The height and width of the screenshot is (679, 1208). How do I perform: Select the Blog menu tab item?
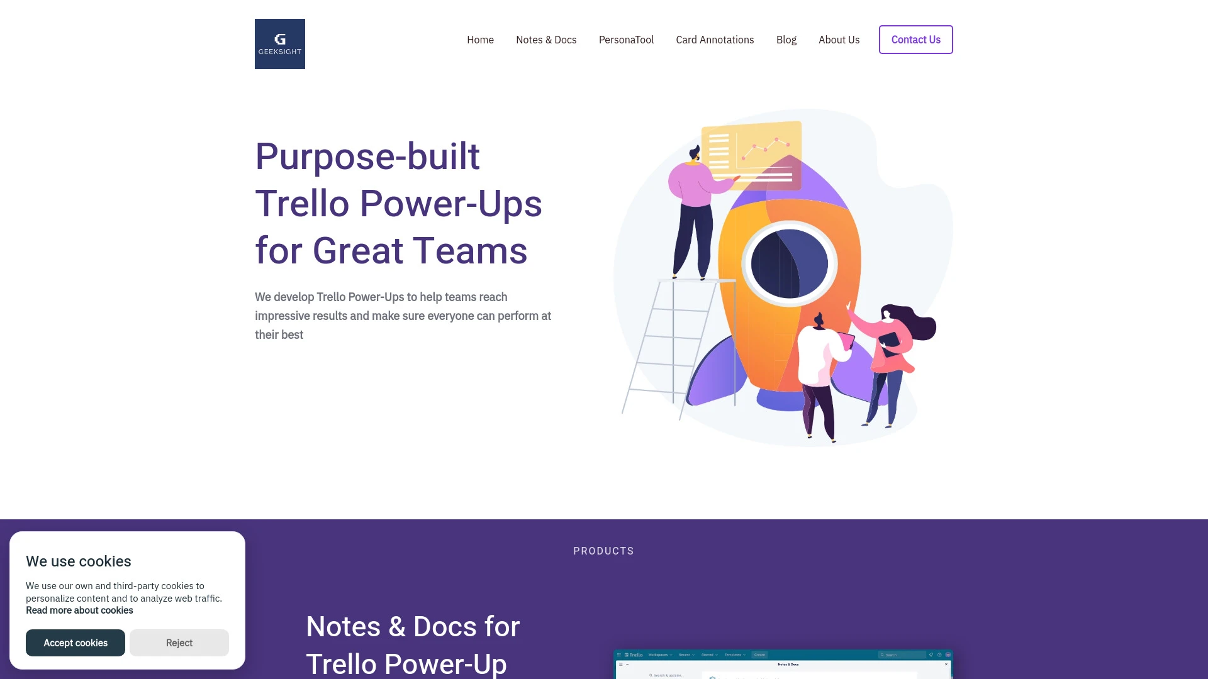(786, 40)
